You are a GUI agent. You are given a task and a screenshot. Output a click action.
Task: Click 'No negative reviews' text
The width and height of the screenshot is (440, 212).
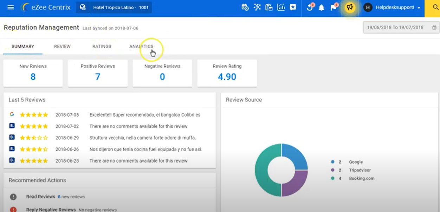97,210
